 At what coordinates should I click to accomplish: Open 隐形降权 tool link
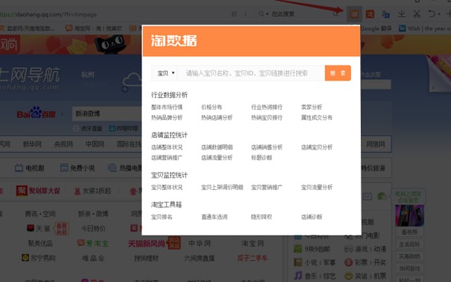pyautogui.click(x=261, y=216)
